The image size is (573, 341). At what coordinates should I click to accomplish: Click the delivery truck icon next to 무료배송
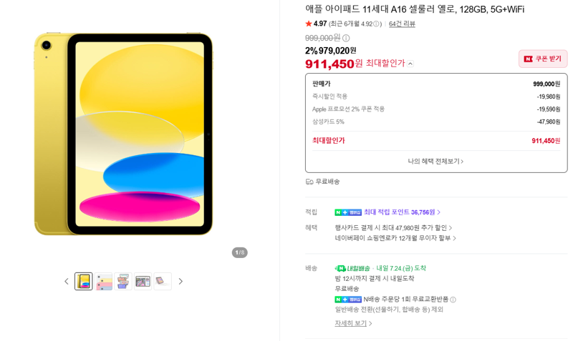[309, 182]
